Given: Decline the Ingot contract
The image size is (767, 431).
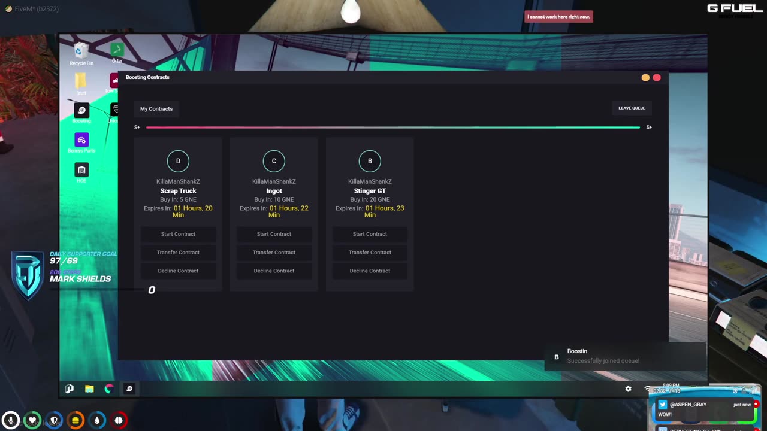Looking at the screenshot, I should 274,271.
